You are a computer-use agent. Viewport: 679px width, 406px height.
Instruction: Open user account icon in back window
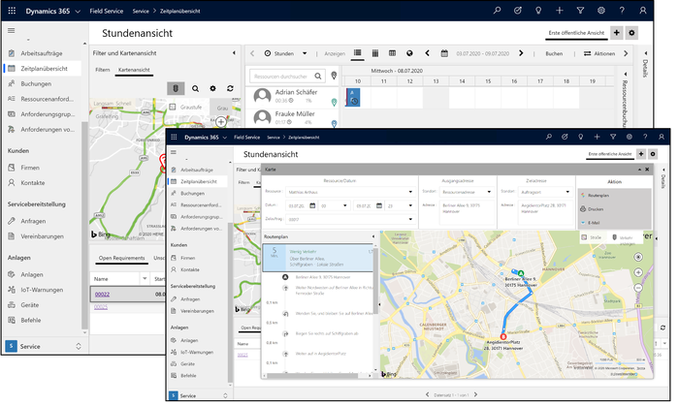click(643, 11)
